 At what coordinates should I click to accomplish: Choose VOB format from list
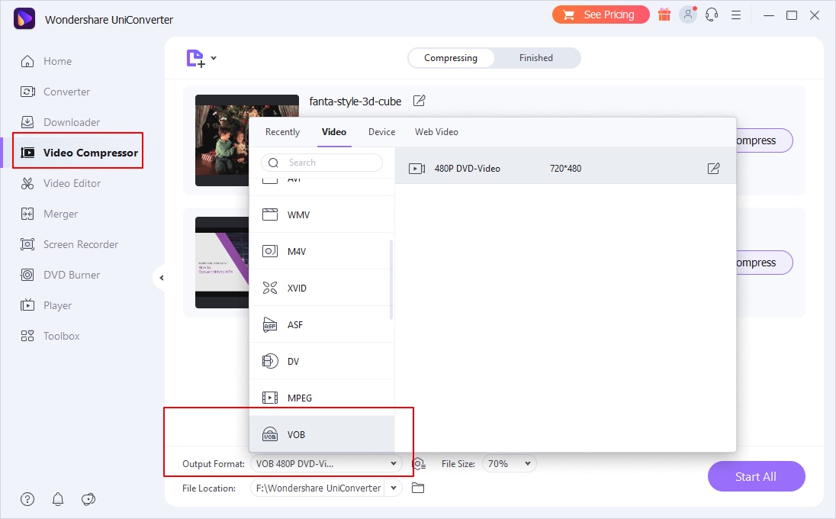[321, 434]
